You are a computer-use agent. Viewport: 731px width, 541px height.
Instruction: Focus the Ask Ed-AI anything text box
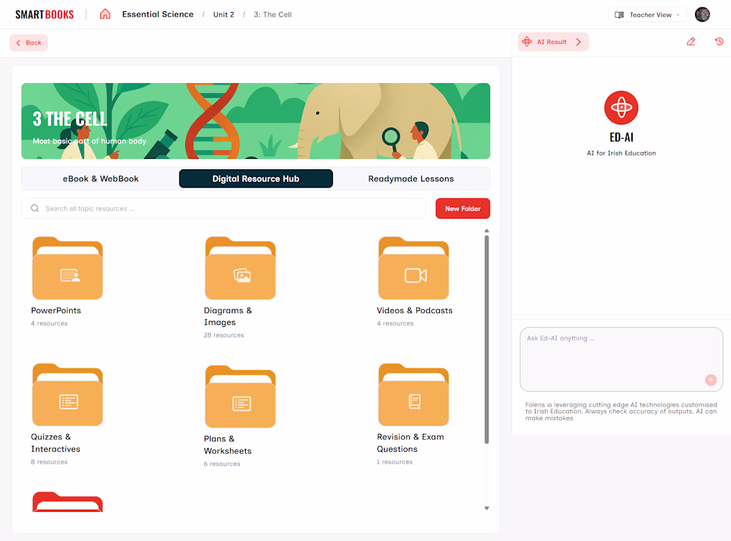(621, 359)
